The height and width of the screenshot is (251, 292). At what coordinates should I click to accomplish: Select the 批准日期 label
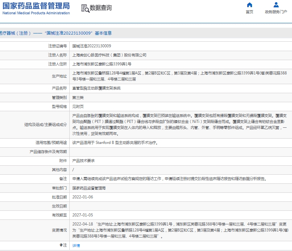[59, 197]
